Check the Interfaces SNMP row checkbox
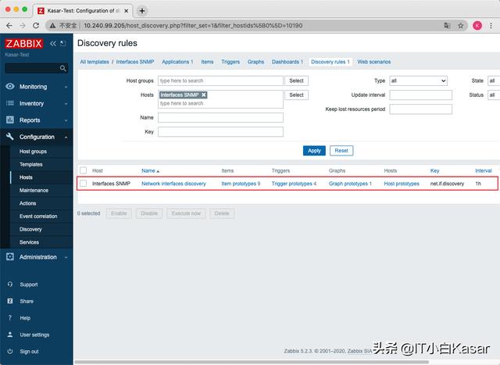 tap(84, 184)
